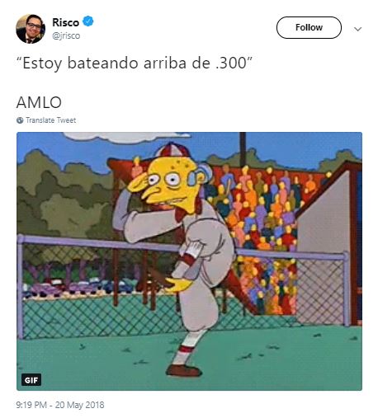This screenshot has width=378, height=418.
Task: Follow the @jrisco account
Action: pos(309,27)
